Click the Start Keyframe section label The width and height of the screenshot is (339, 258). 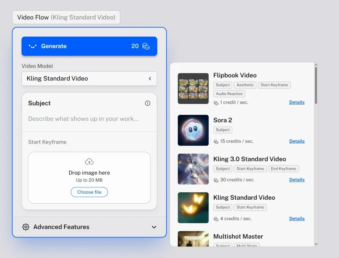tap(47, 142)
